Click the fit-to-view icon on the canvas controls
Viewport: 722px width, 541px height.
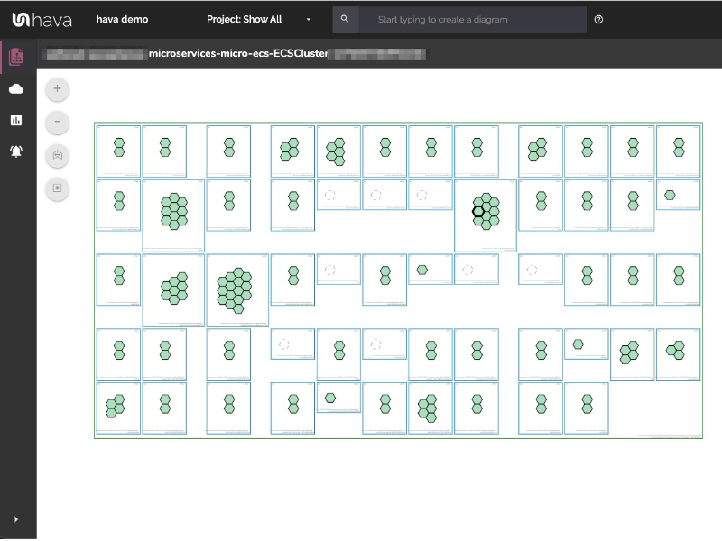click(57, 156)
